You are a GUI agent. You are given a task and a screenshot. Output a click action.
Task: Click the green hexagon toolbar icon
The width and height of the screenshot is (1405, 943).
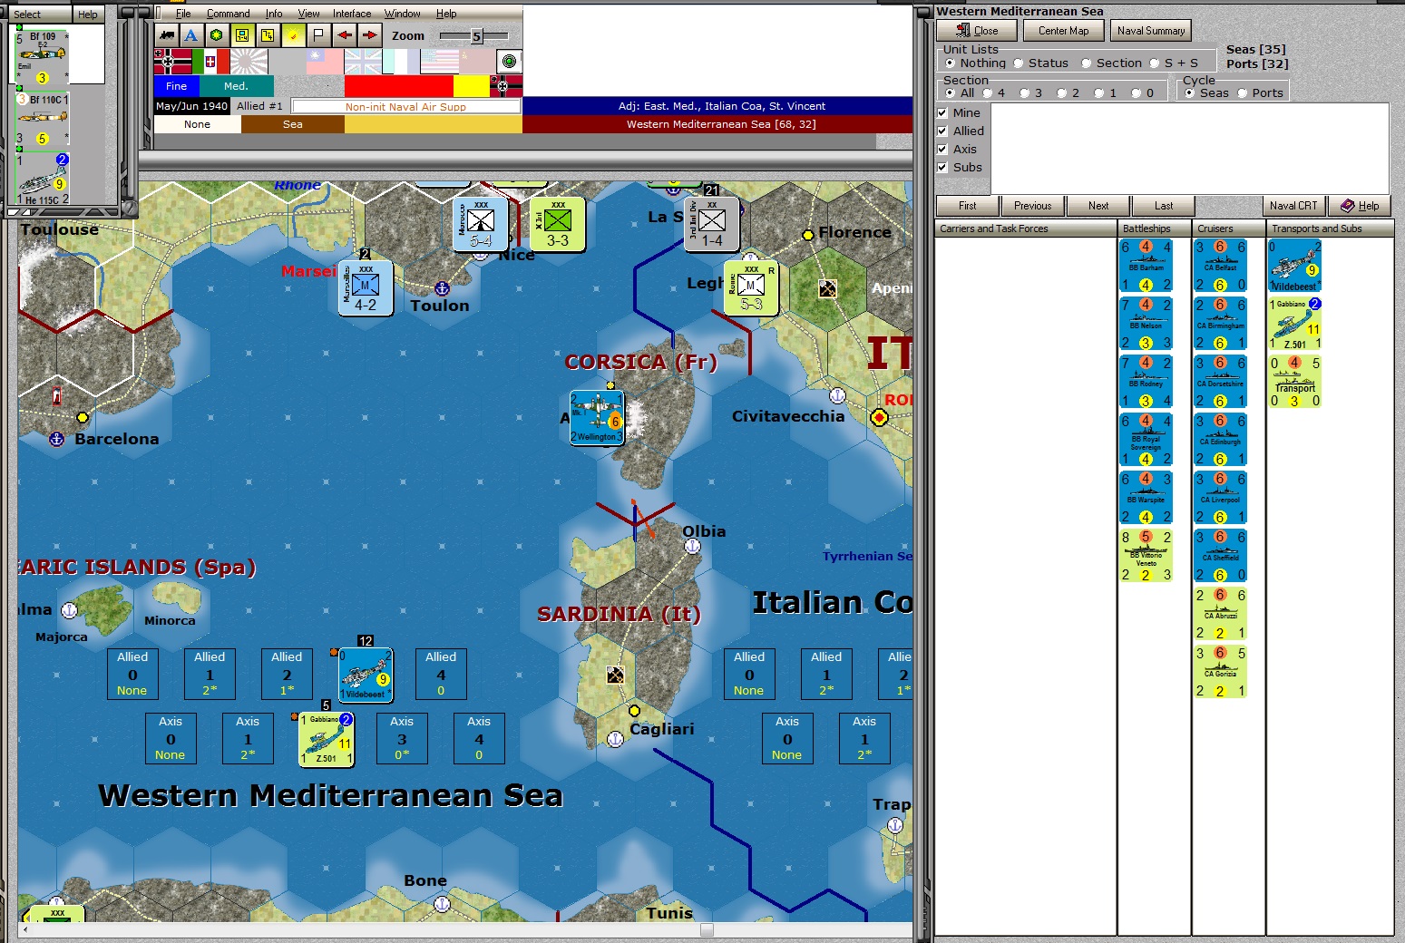[216, 35]
